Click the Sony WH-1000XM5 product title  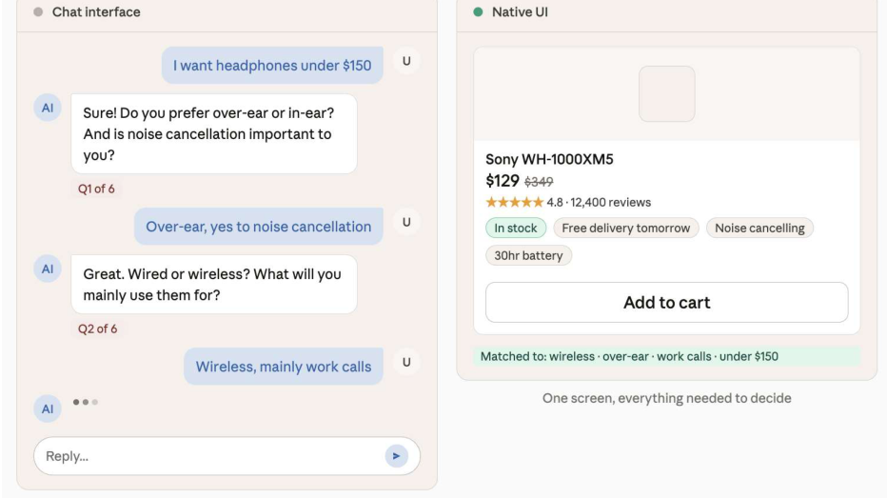point(549,159)
